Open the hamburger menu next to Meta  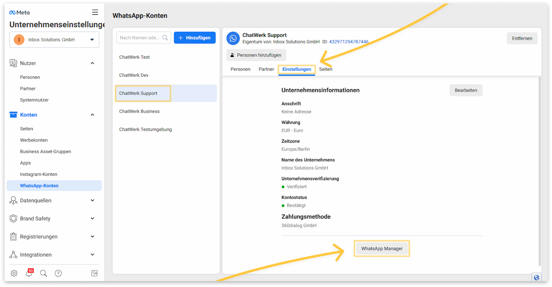tap(95, 12)
